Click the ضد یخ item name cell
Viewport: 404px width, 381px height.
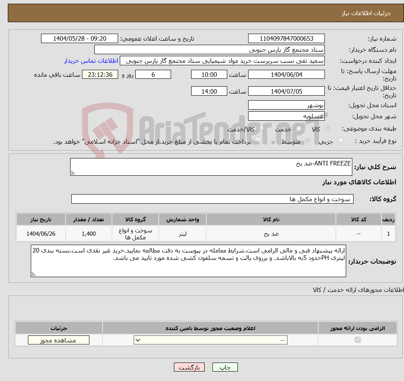(x=271, y=234)
